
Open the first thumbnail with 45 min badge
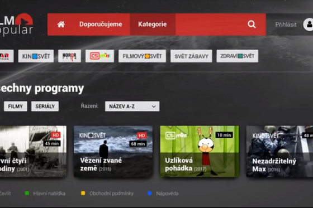tap(33, 152)
